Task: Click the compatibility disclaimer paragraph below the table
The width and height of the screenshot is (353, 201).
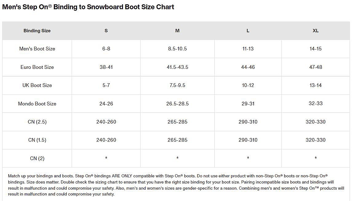Action: click(x=176, y=185)
